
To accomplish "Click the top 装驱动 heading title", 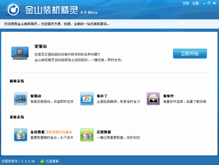I will click(41, 47).
